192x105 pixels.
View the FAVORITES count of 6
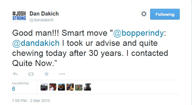14,89
